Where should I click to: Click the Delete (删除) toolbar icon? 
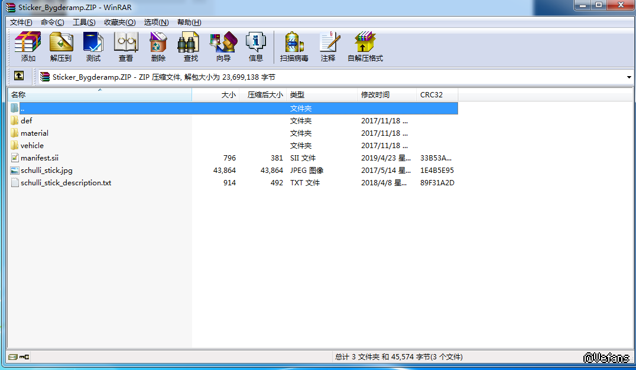[x=158, y=47]
